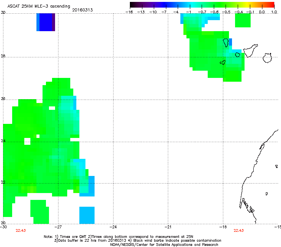
Task: Click the '-0.5' color scale label
Action: click(x=226, y=12)
